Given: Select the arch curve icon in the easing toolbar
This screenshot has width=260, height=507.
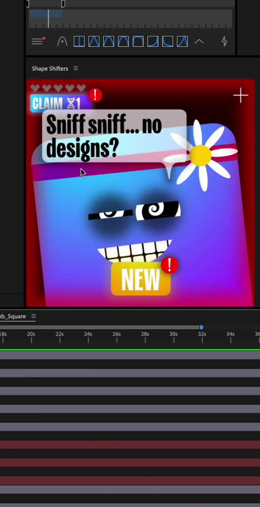Looking at the screenshot, I should 62,41.
